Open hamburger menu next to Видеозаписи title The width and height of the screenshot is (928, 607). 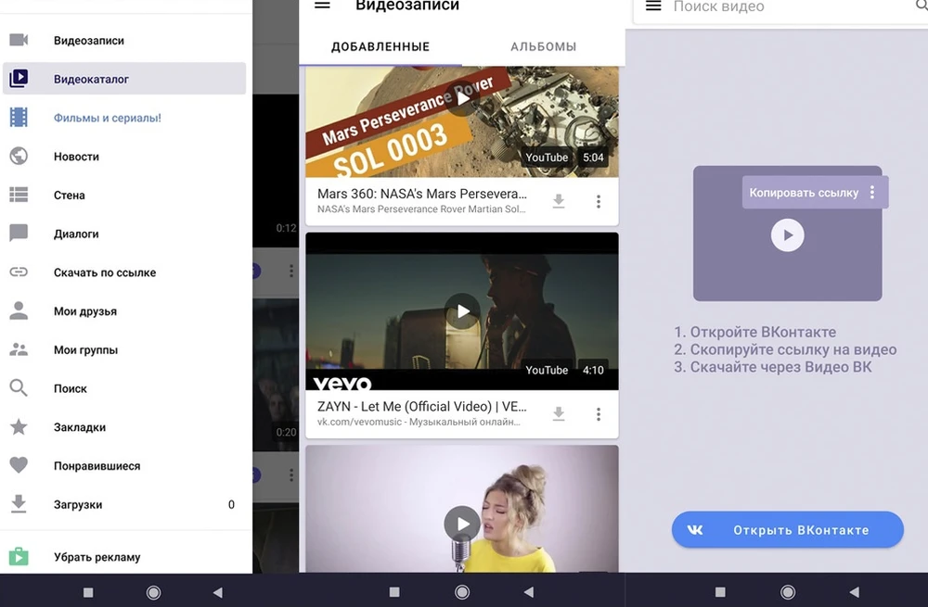pos(322,6)
